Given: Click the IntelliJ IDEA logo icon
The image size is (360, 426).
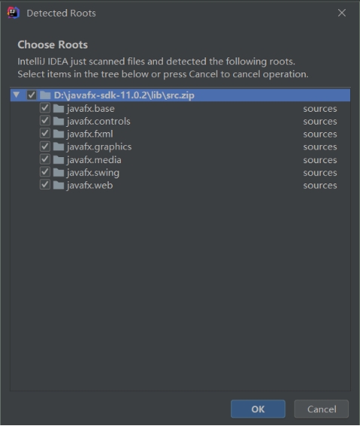Looking at the screenshot, I should [x=14, y=13].
